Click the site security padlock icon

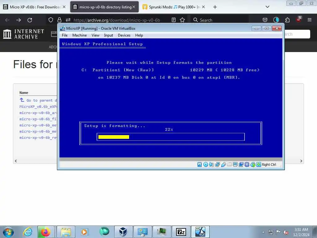59,20
